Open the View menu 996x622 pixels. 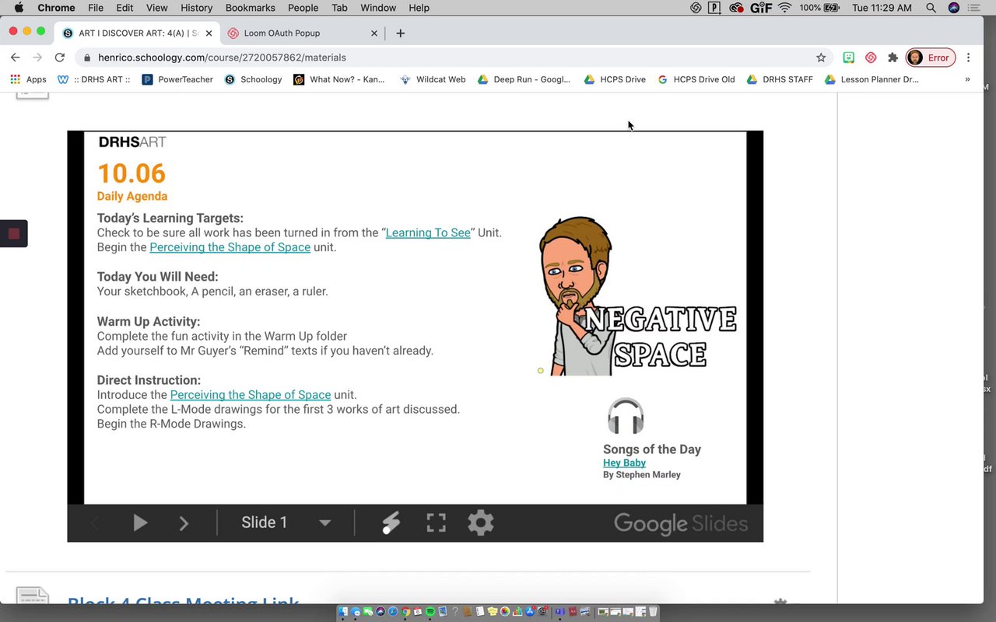click(156, 8)
